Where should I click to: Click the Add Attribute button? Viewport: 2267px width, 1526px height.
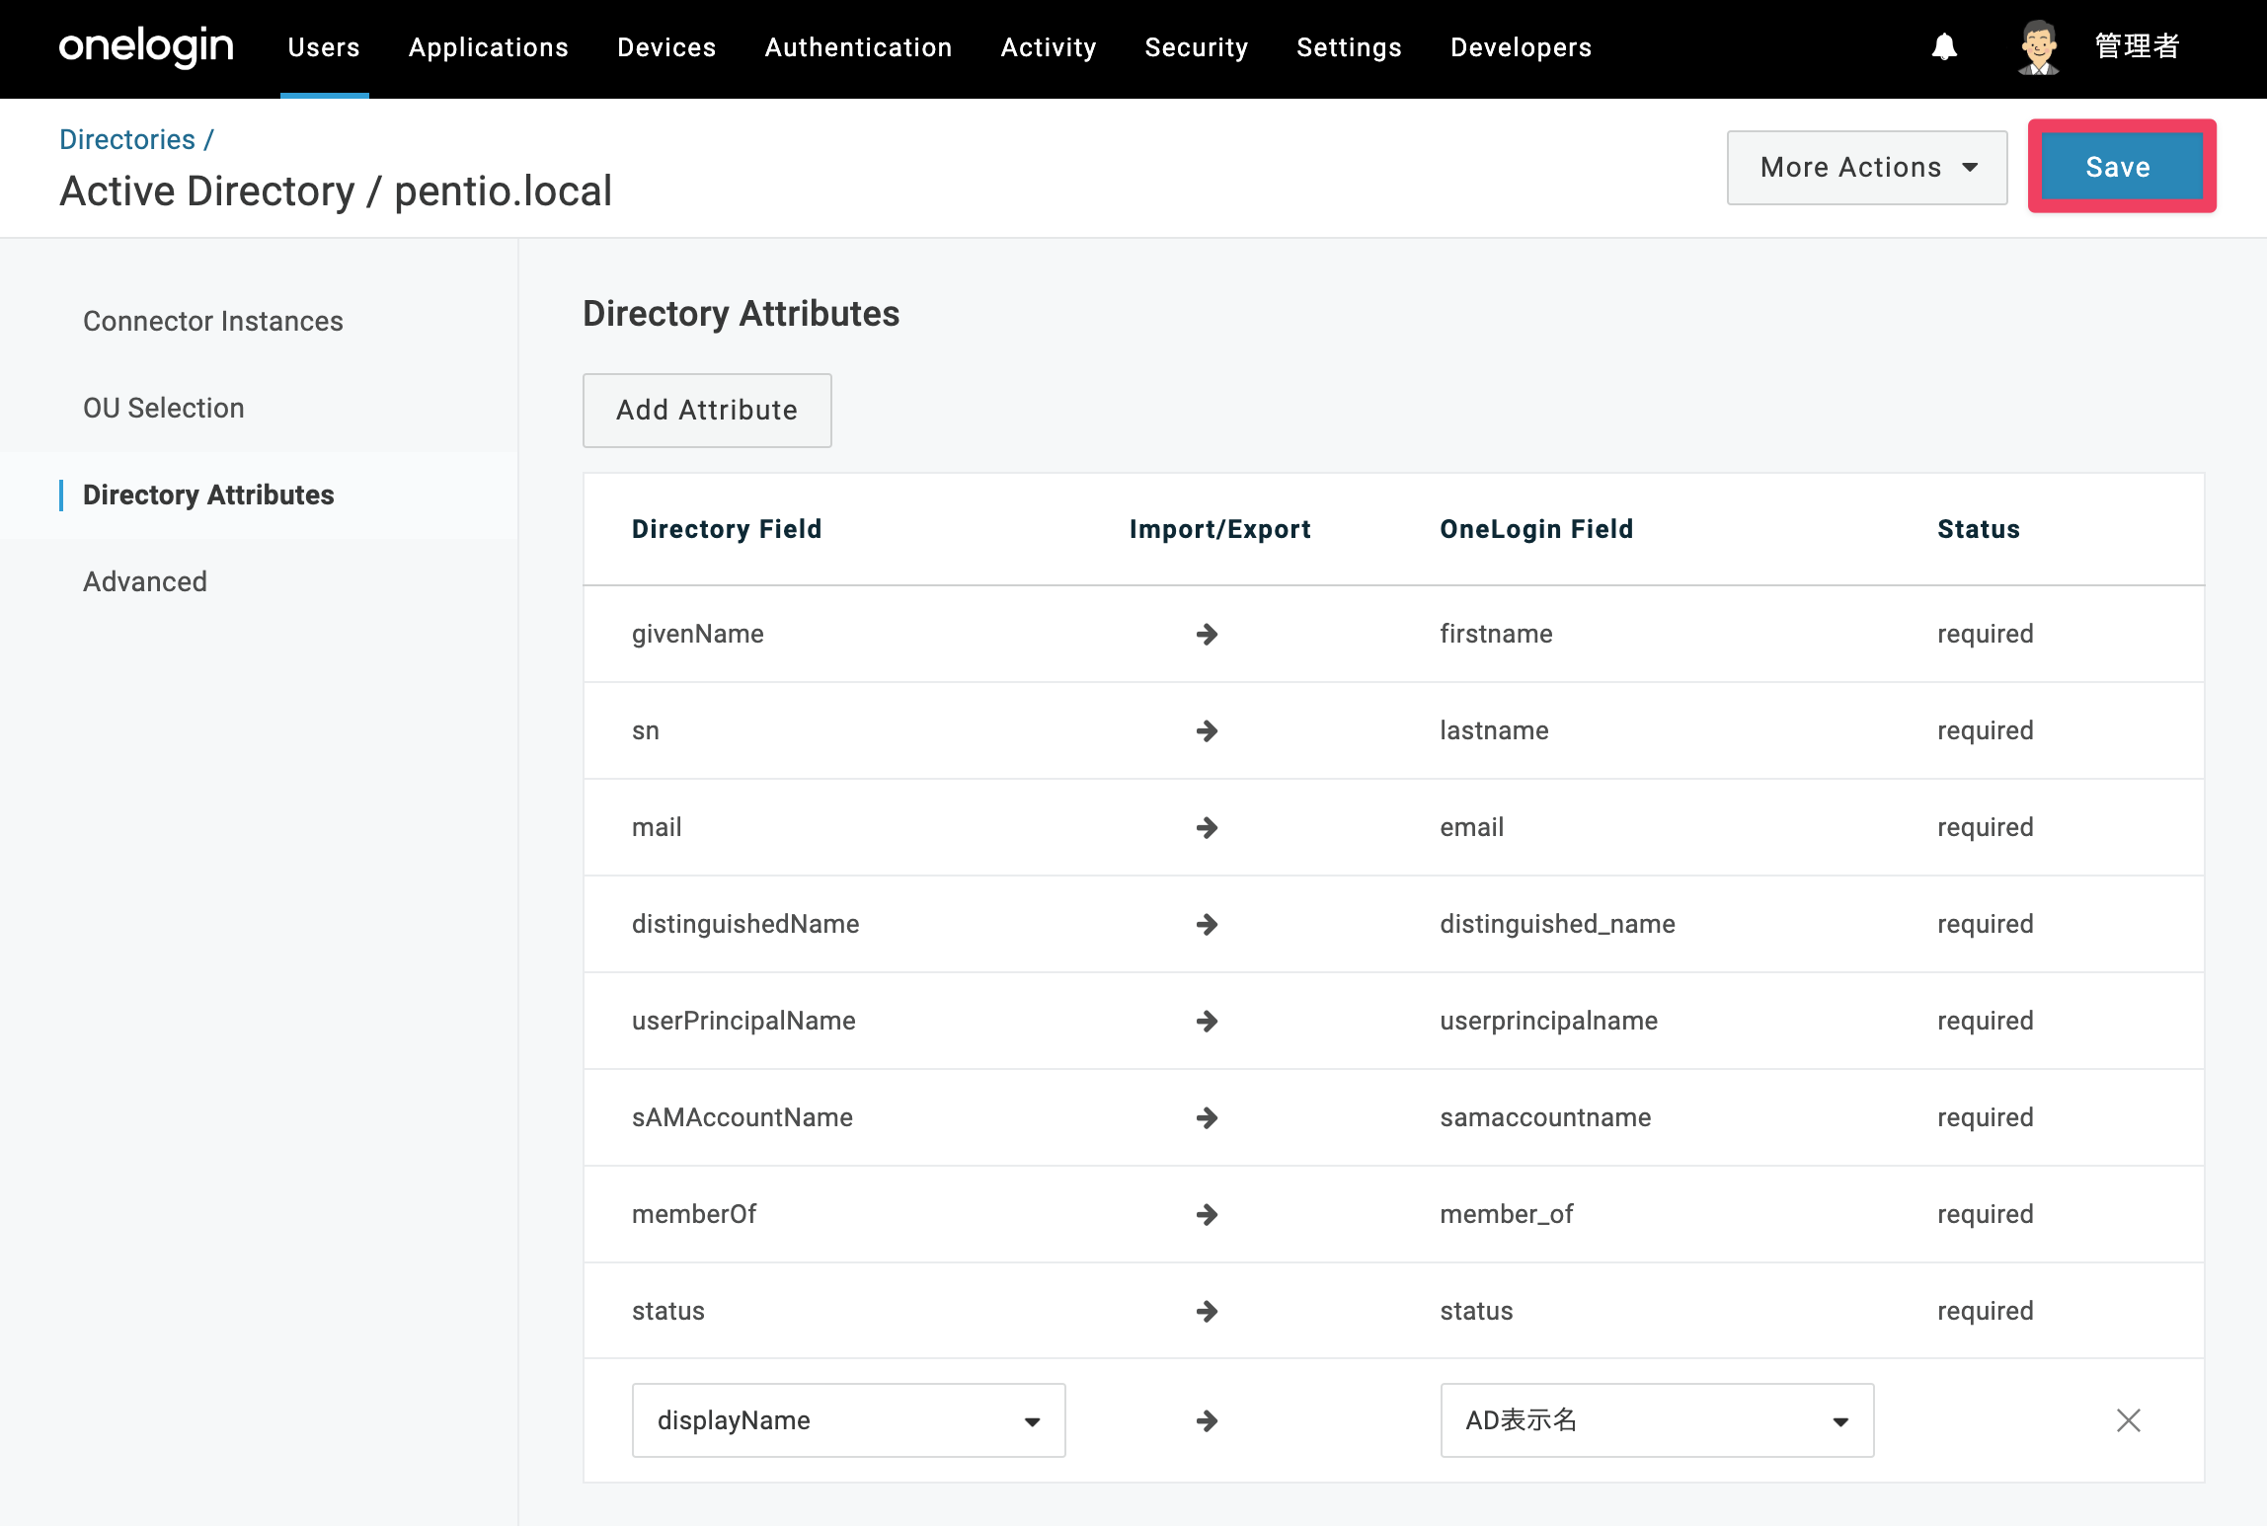(x=707, y=410)
